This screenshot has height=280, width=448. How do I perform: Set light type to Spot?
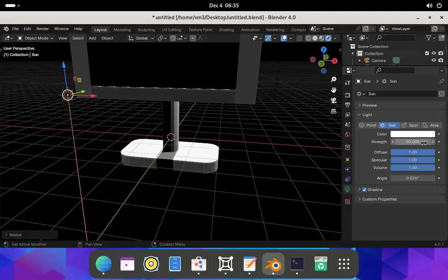pos(410,125)
